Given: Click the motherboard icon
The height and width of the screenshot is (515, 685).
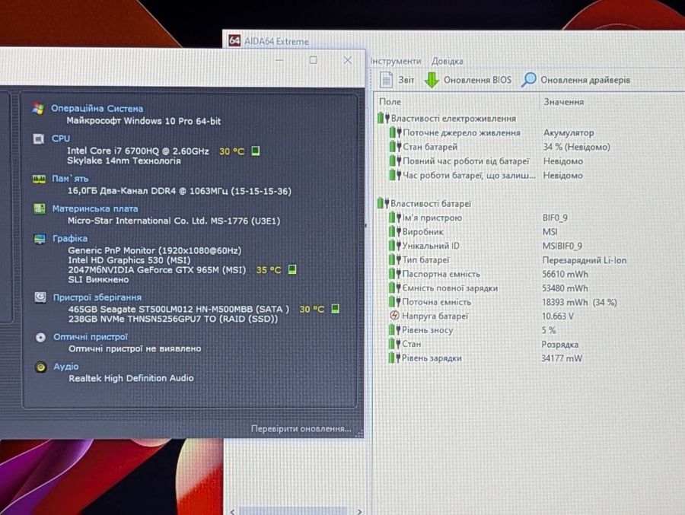Looking at the screenshot, I should click(x=40, y=208).
